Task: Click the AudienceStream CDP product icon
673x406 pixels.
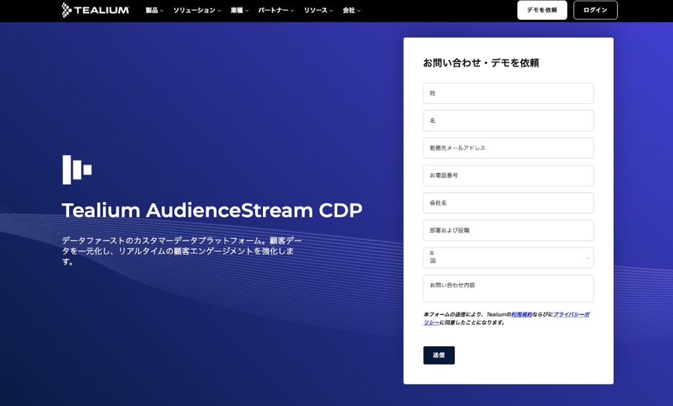Action: [x=77, y=169]
